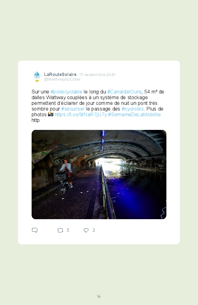The height and width of the screenshot is (305, 198).
Task: Click the @WattwaybyColas handle
Action: pos(62,79)
